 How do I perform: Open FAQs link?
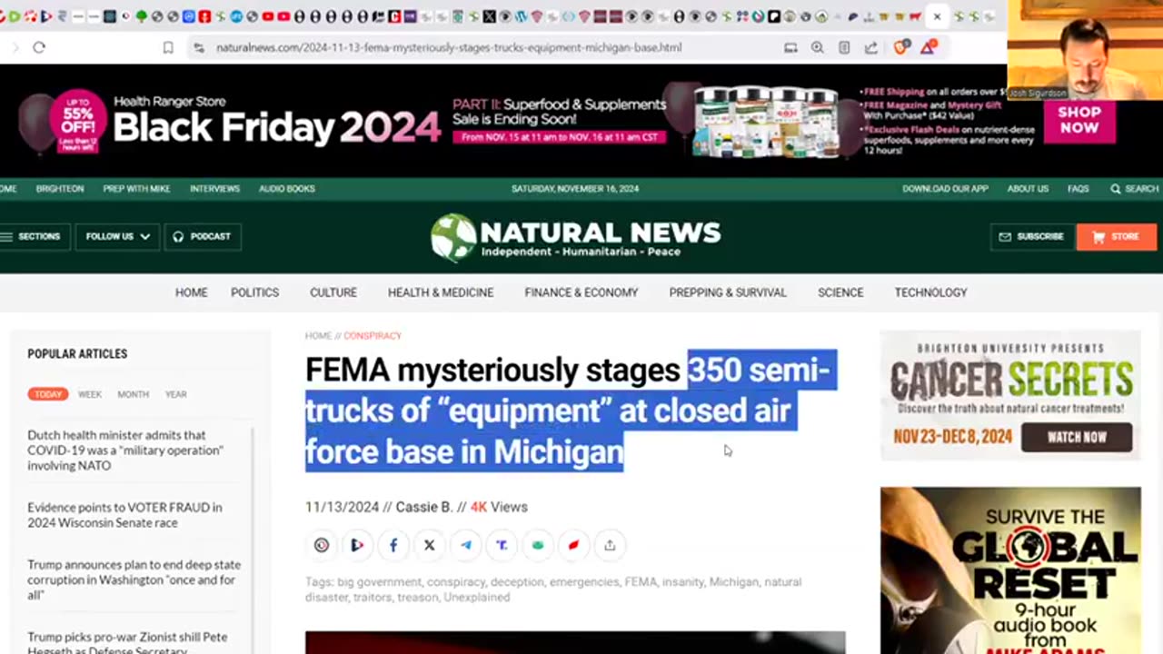[x=1079, y=189]
